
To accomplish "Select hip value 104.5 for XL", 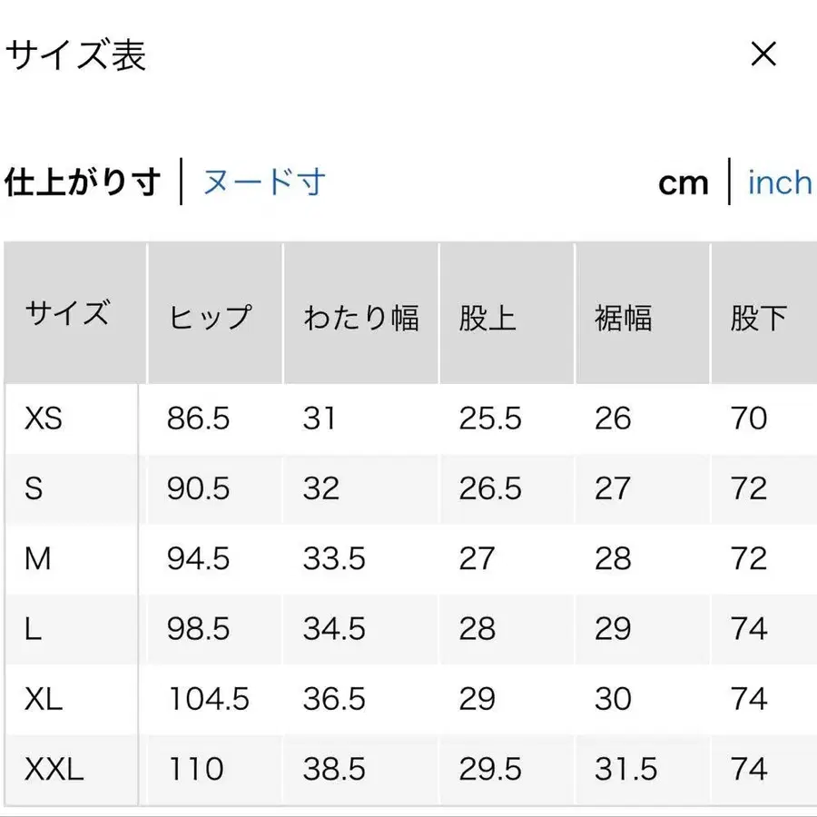I will click(x=202, y=699).
